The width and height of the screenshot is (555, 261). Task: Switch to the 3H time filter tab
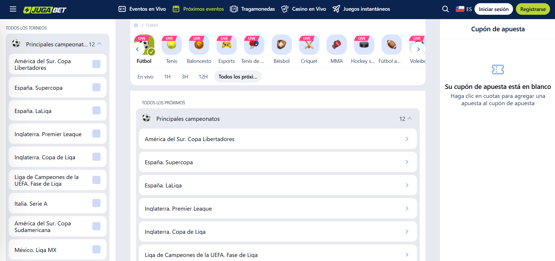(184, 77)
